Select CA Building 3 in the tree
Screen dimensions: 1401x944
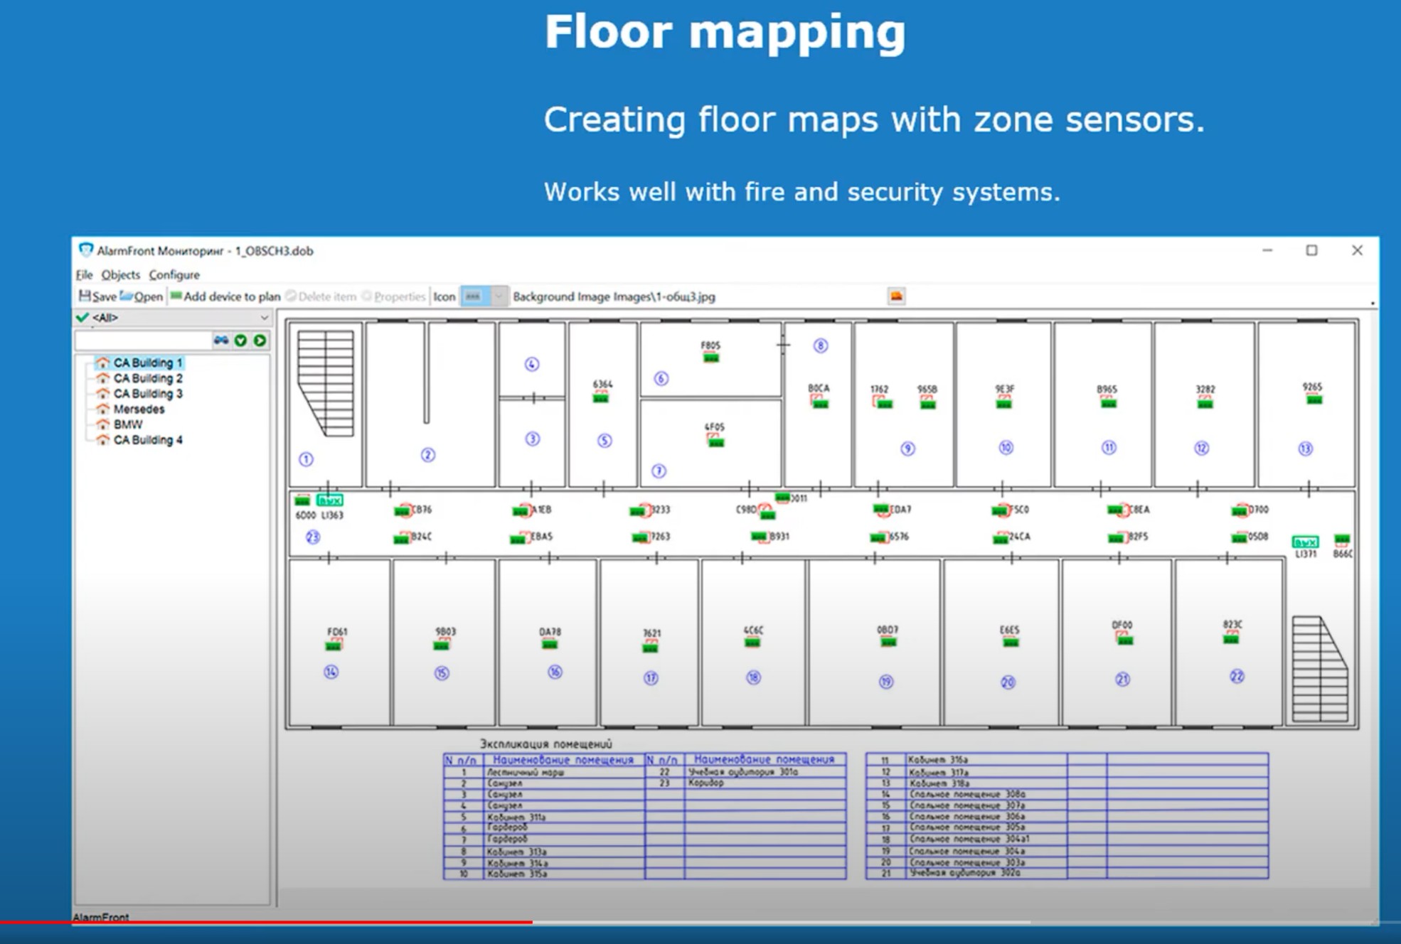[x=147, y=394]
